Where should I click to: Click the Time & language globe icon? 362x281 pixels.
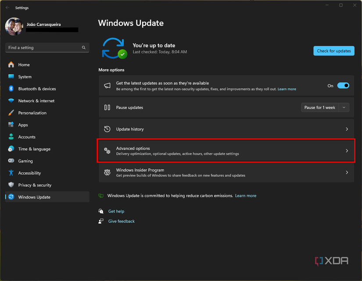(x=11, y=149)
